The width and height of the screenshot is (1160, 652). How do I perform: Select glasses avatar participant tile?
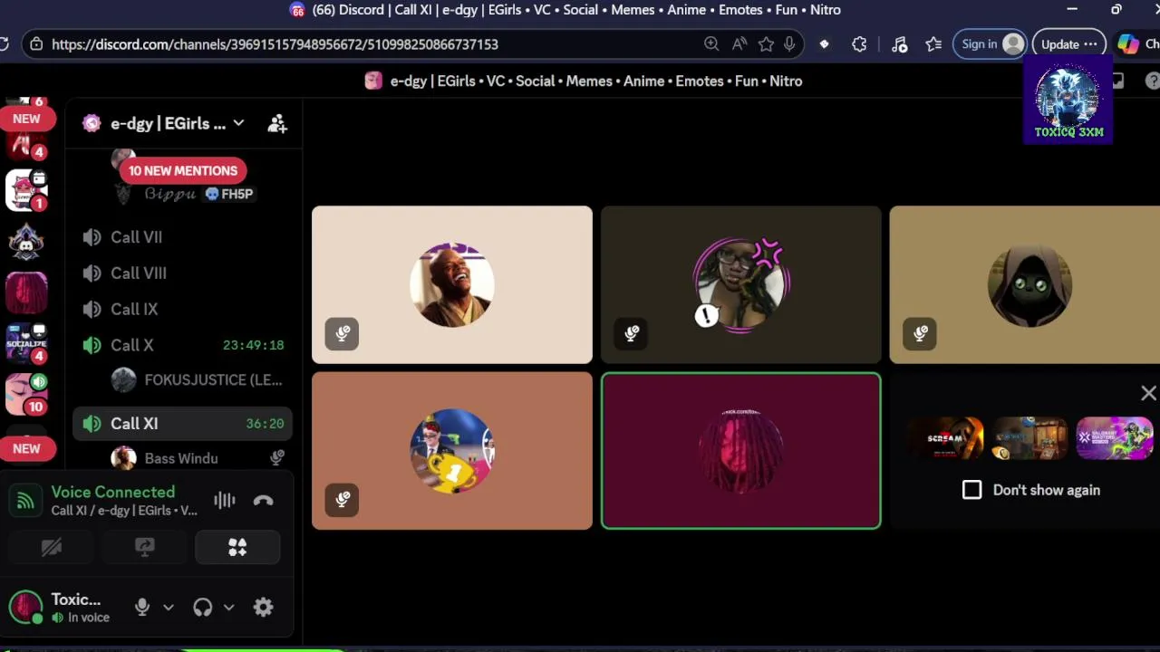click(741, 284)
